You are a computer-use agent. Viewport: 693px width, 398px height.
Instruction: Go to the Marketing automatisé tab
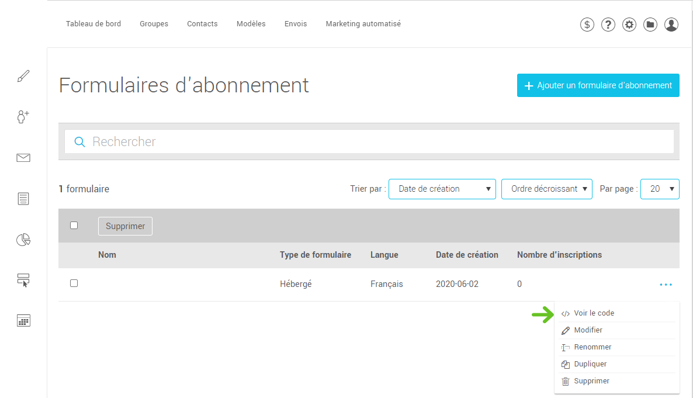point(363,24)
